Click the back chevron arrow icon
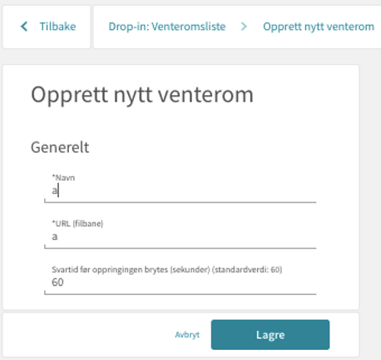This screenshot has height=360, width=381. point(24,27)
